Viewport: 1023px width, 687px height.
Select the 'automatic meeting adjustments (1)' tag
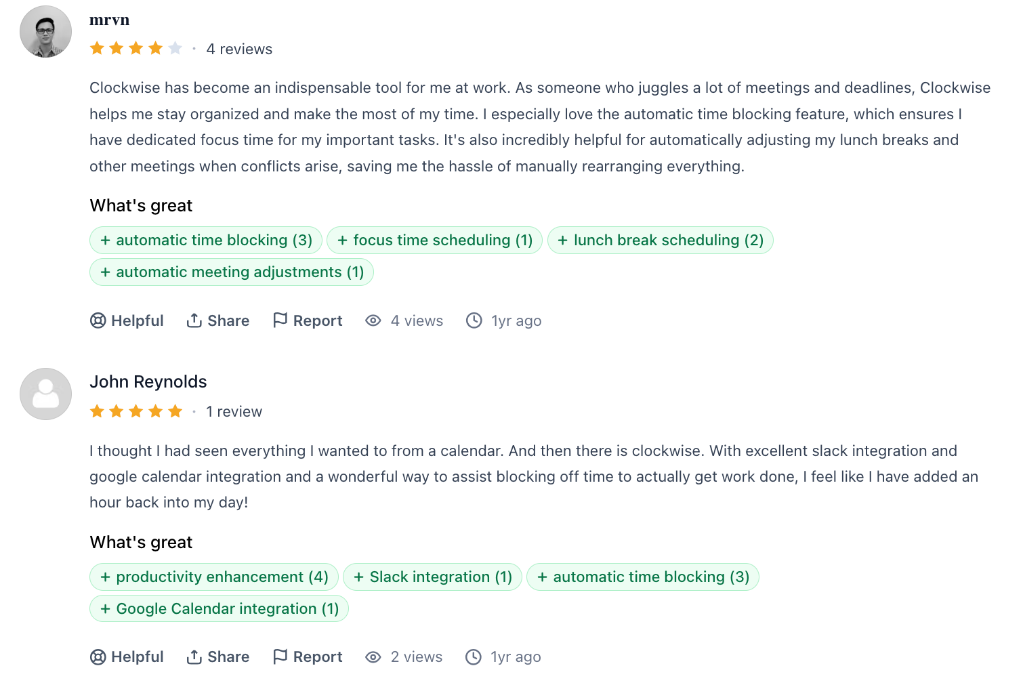tap(230, 272)
